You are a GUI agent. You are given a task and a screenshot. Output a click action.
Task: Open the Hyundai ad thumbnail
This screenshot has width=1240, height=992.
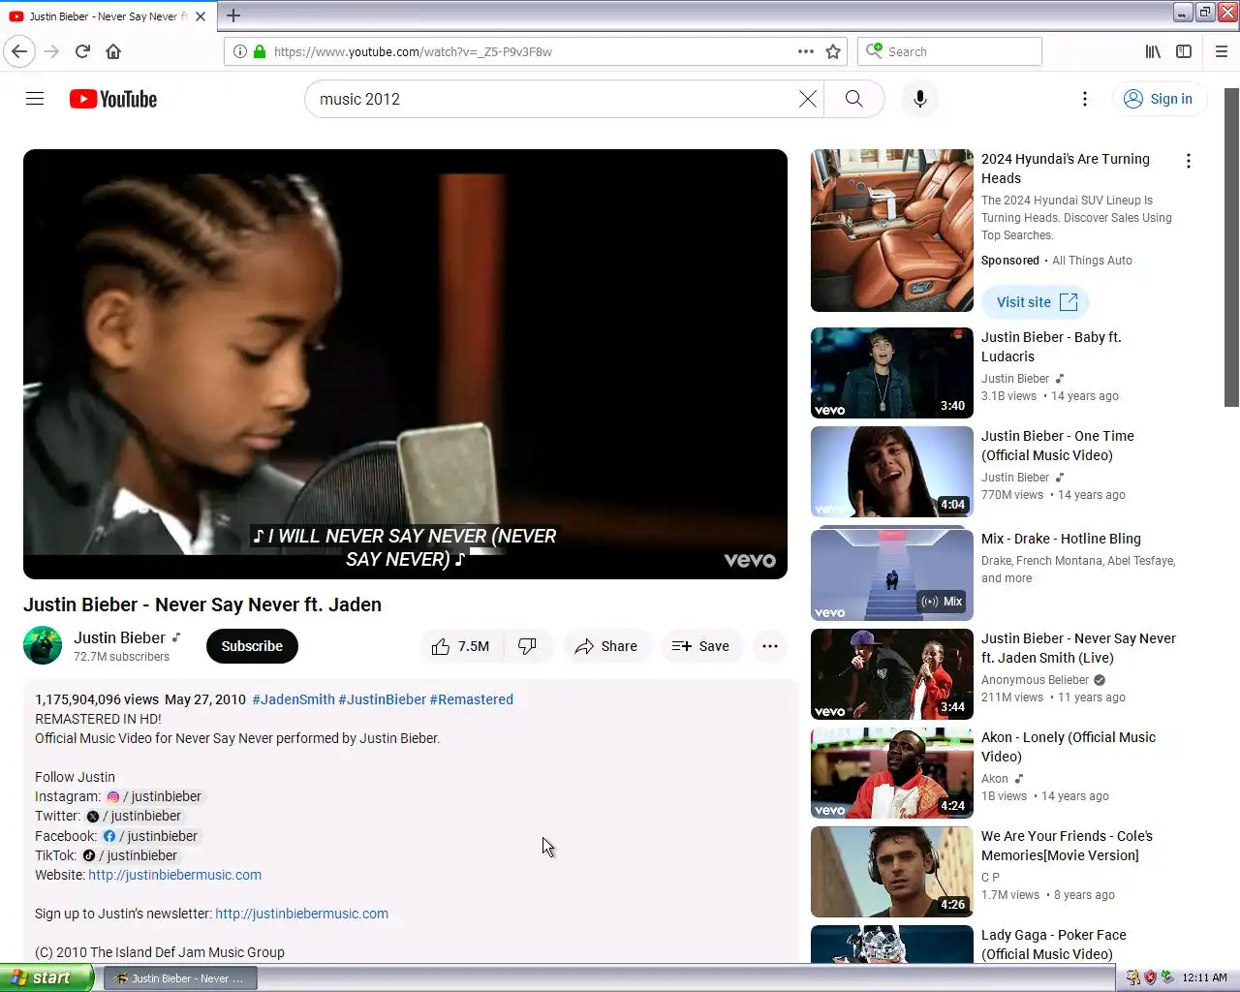click(x=892, y=231)
